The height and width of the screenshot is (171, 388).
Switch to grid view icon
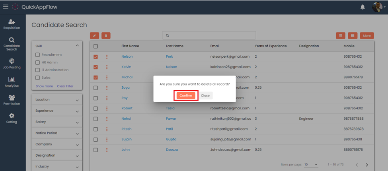click(352, 35)
